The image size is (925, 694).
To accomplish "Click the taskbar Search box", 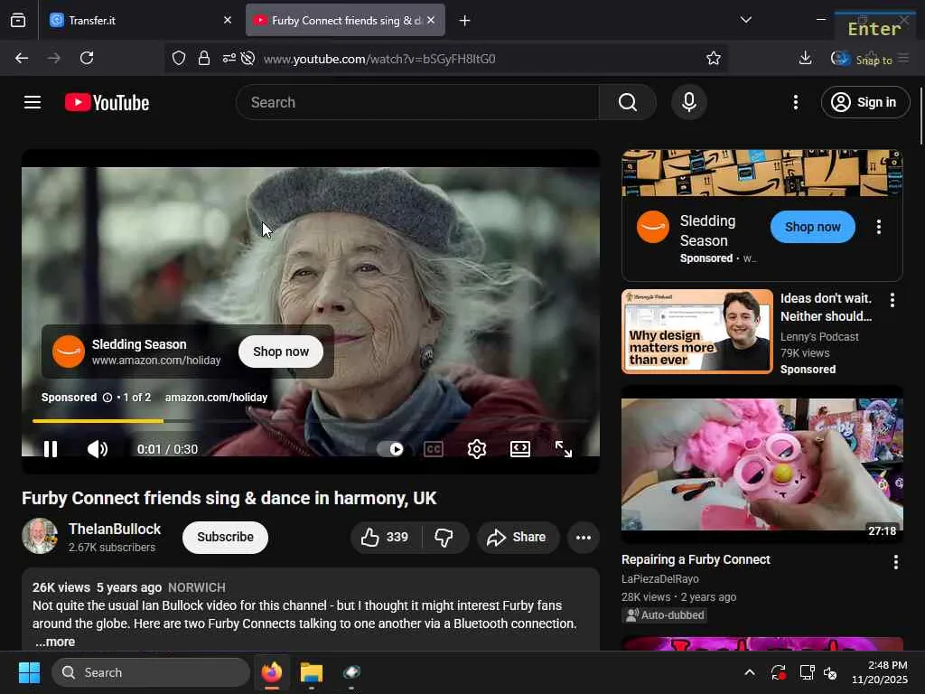I will pyautogui.click(x=151, y=672).
